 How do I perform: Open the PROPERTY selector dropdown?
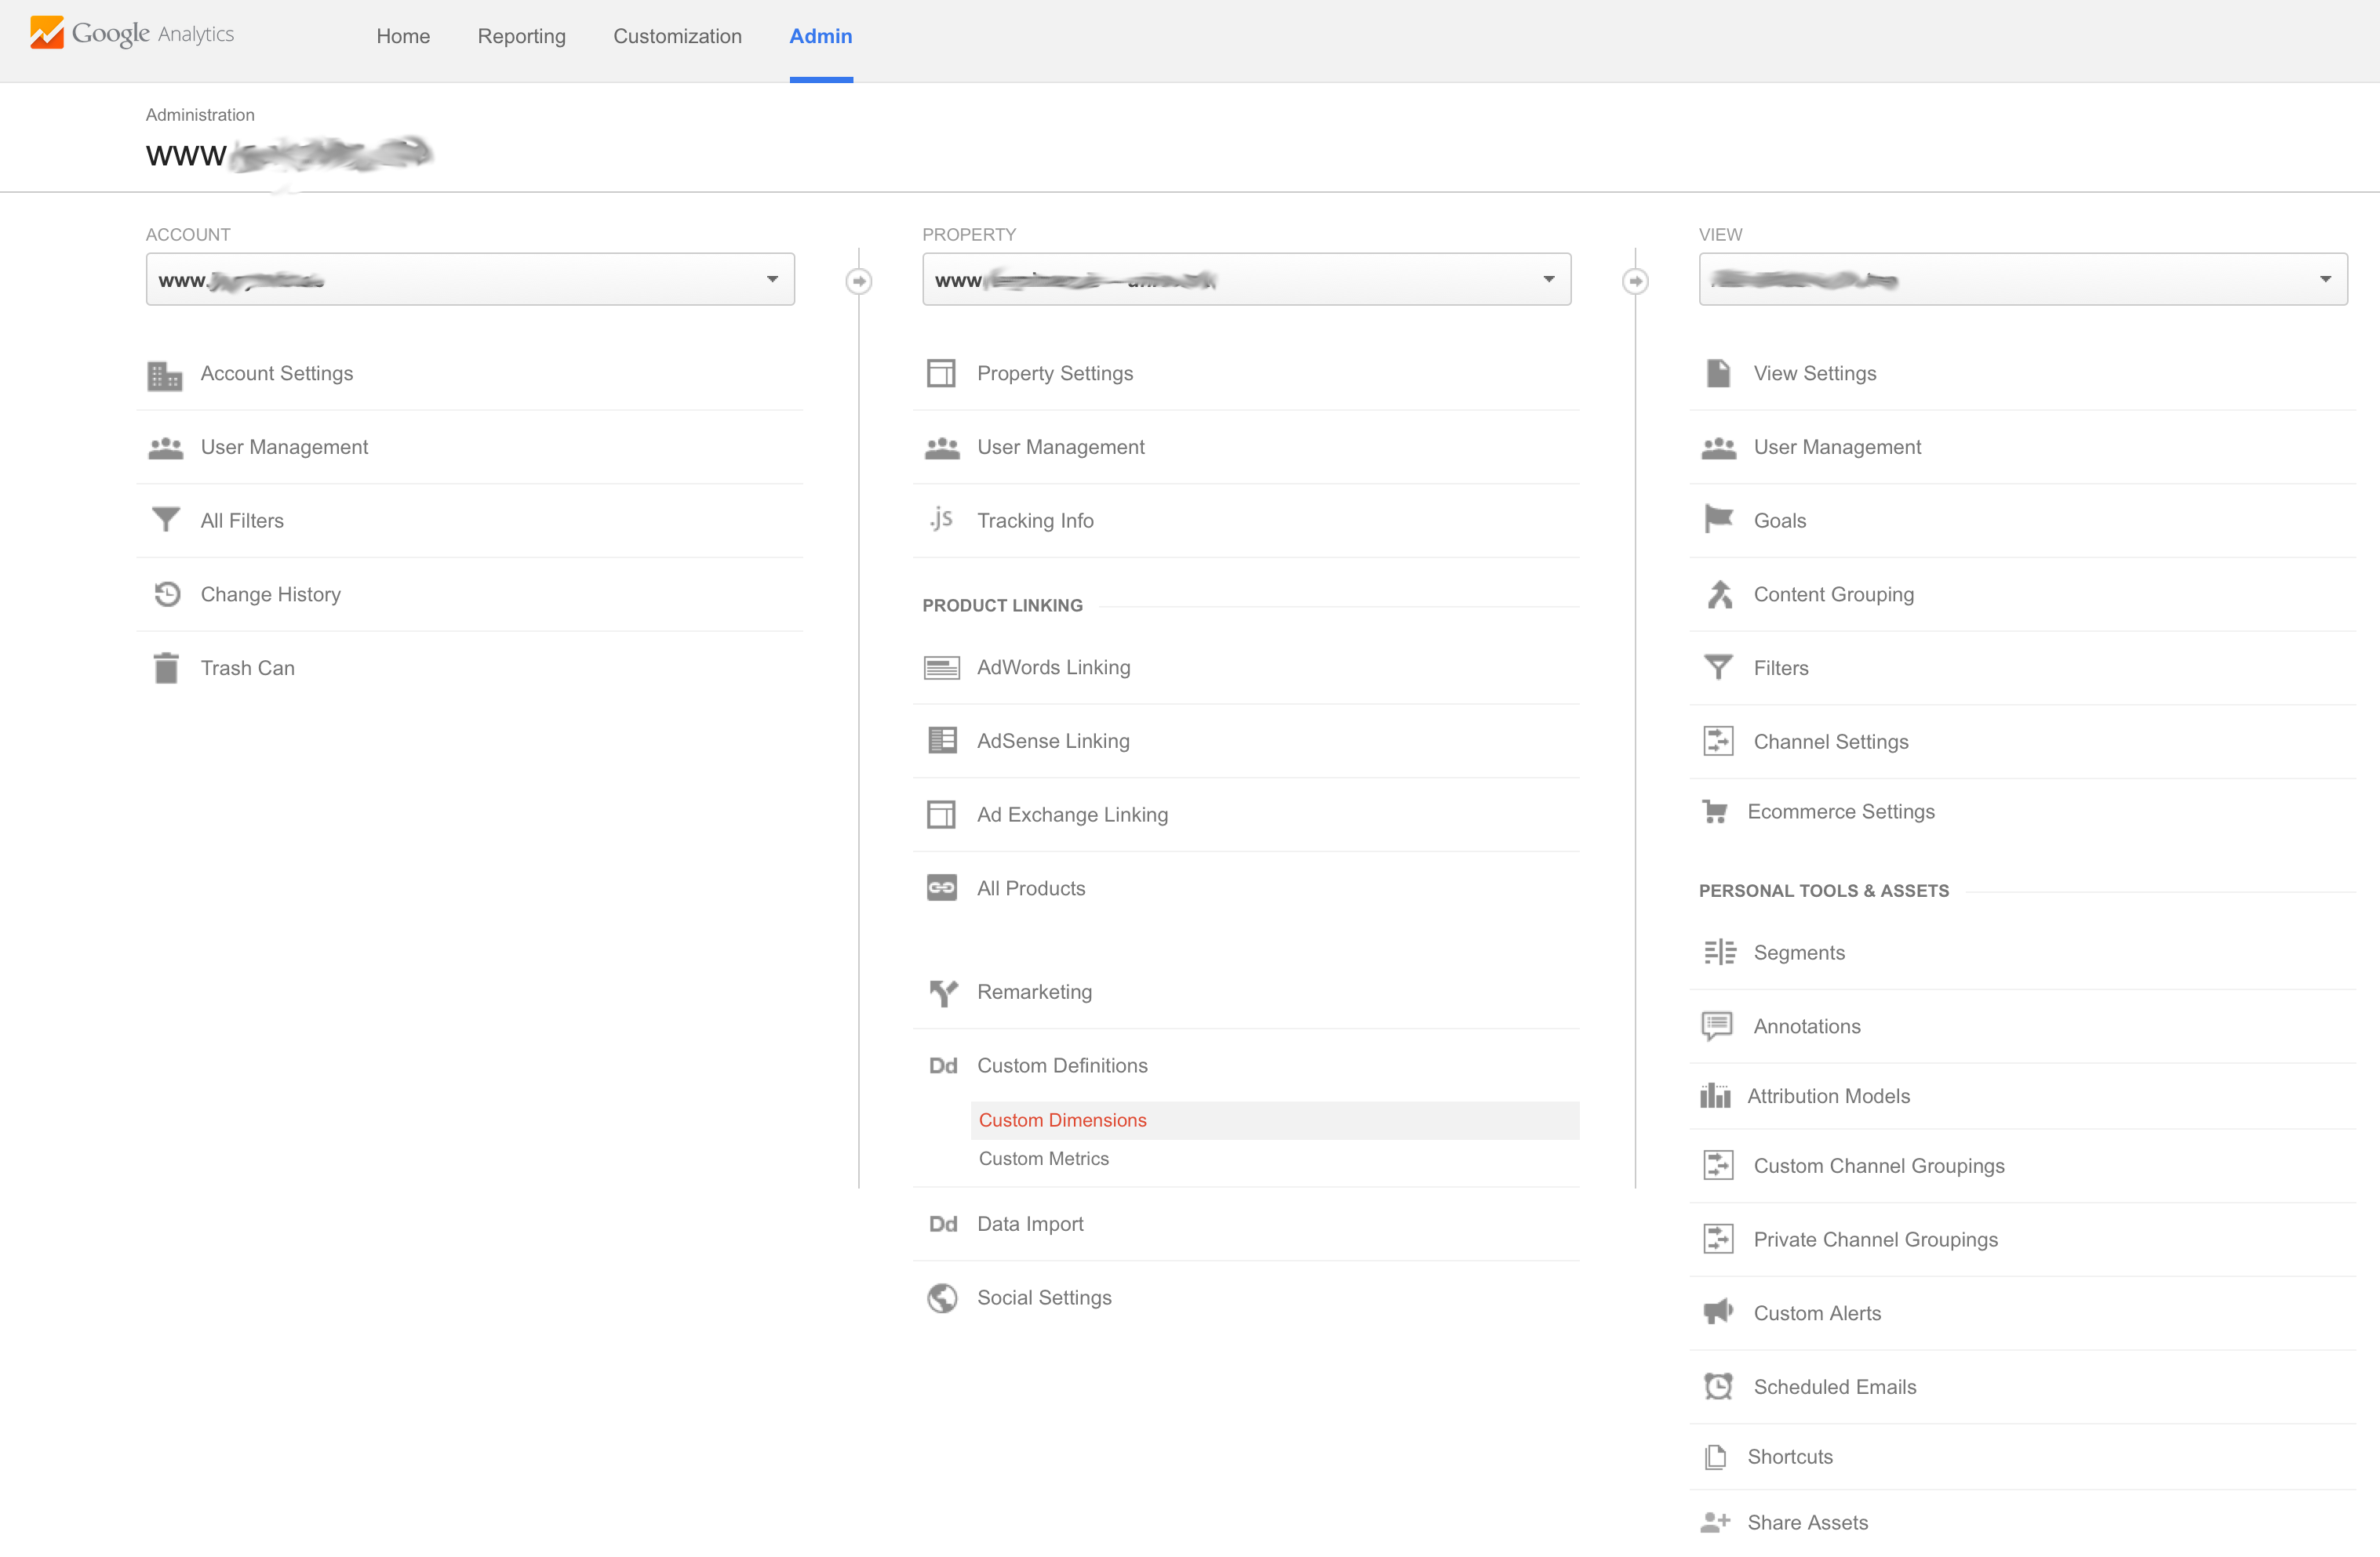tap(1246, 280)
